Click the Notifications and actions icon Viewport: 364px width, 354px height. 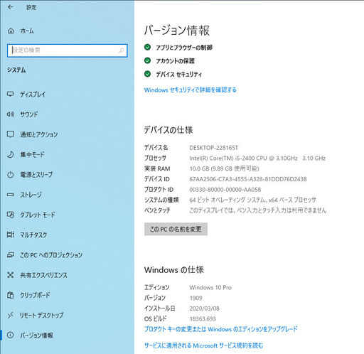[10, 134]
